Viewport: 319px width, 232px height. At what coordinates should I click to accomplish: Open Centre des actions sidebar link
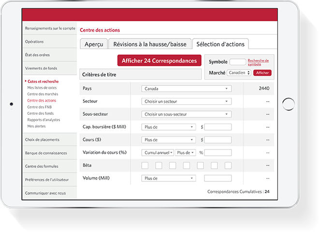(x=42, y=100)
